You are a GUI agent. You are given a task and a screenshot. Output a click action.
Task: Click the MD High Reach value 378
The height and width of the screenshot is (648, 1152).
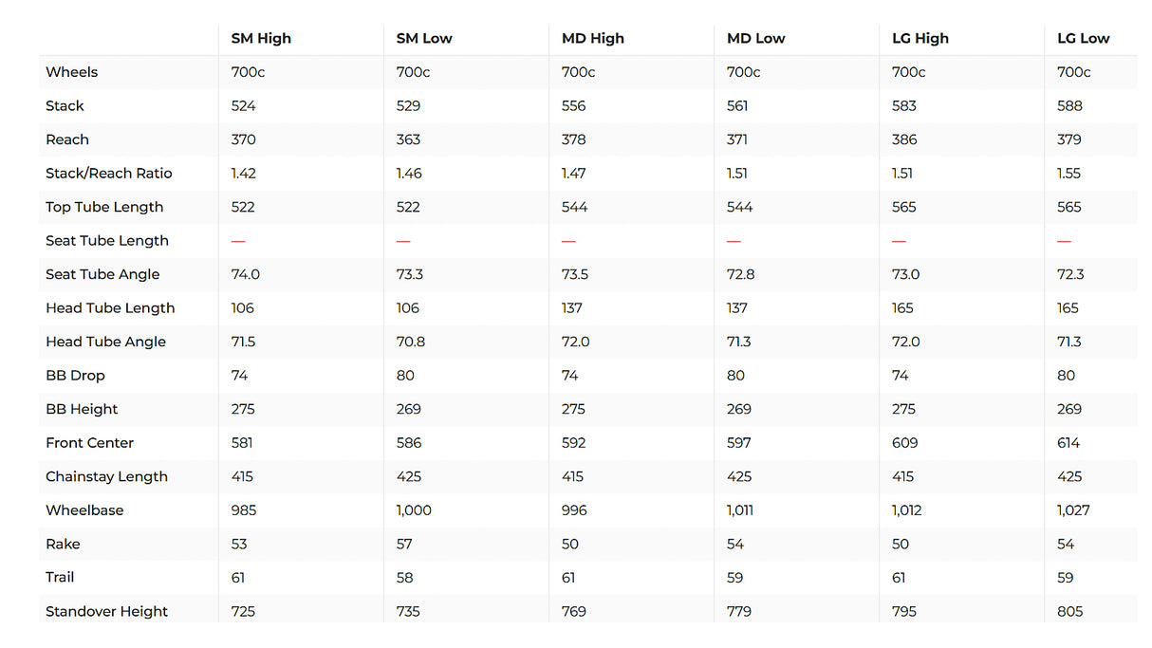pyautogui.click(x=574, y=139)
